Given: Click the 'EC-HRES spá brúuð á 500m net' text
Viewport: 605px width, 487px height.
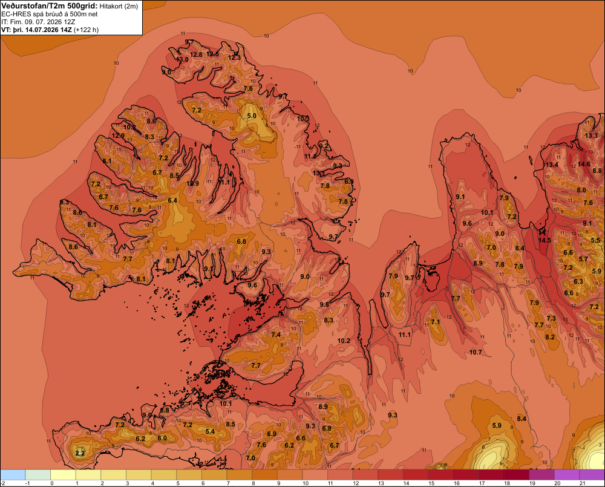Looking at the screenshot, I should [x=50, y=15].
